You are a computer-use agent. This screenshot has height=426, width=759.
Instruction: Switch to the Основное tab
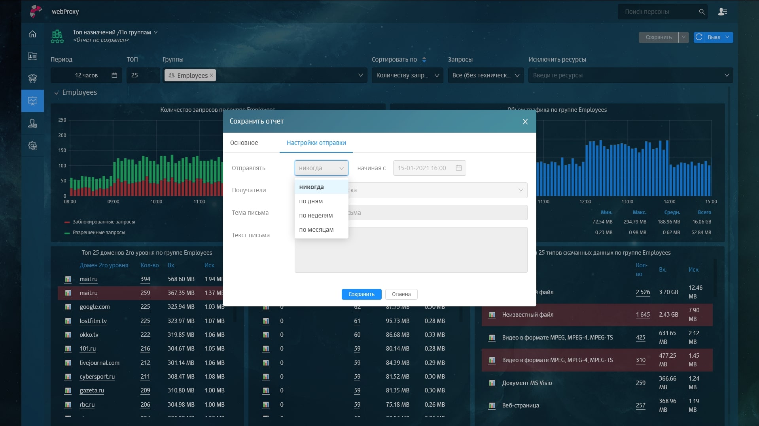click(x=244, y=143)
